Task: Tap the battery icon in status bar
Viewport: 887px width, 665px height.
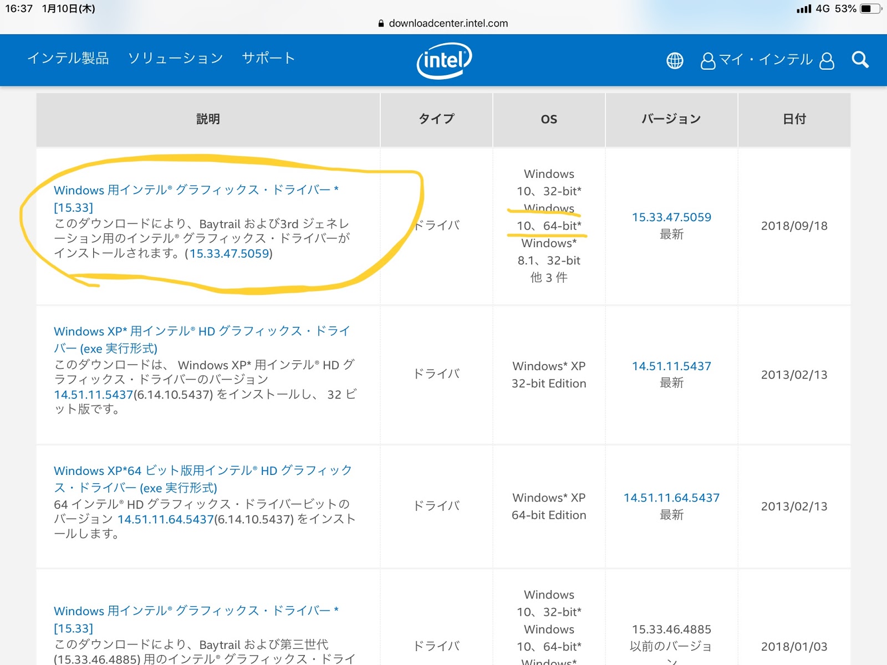Action: (870, 9)
